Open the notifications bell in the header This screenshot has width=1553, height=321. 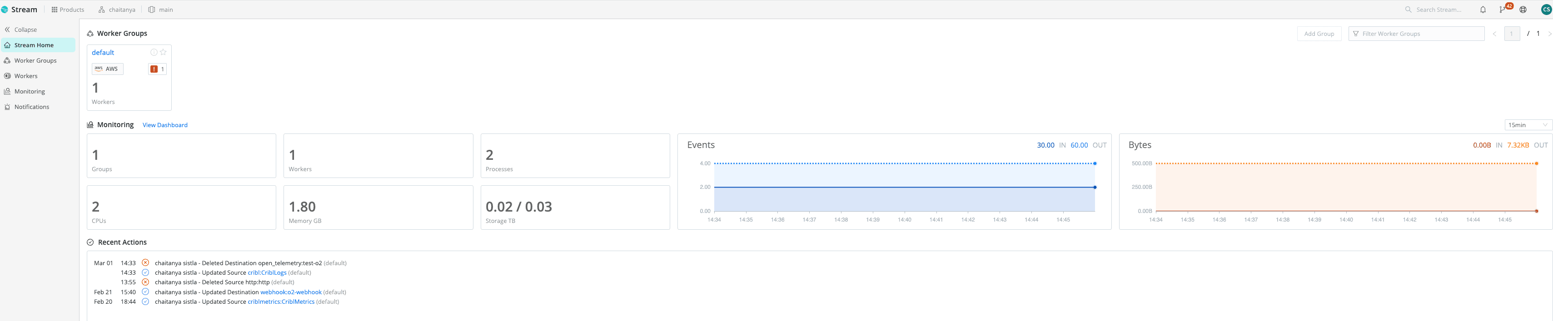coord(1483,10)
